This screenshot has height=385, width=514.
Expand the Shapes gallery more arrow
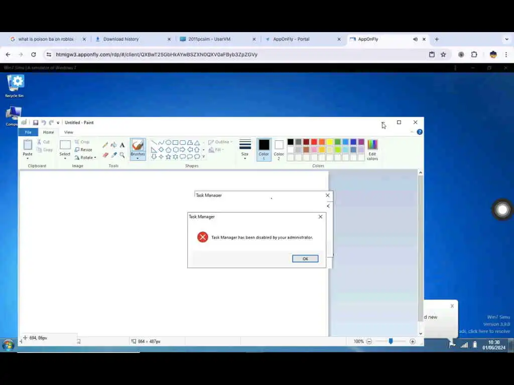click(204, 157)
